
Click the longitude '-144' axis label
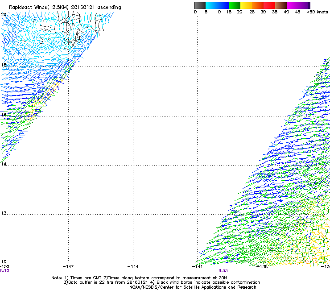[x=133, y=267]
